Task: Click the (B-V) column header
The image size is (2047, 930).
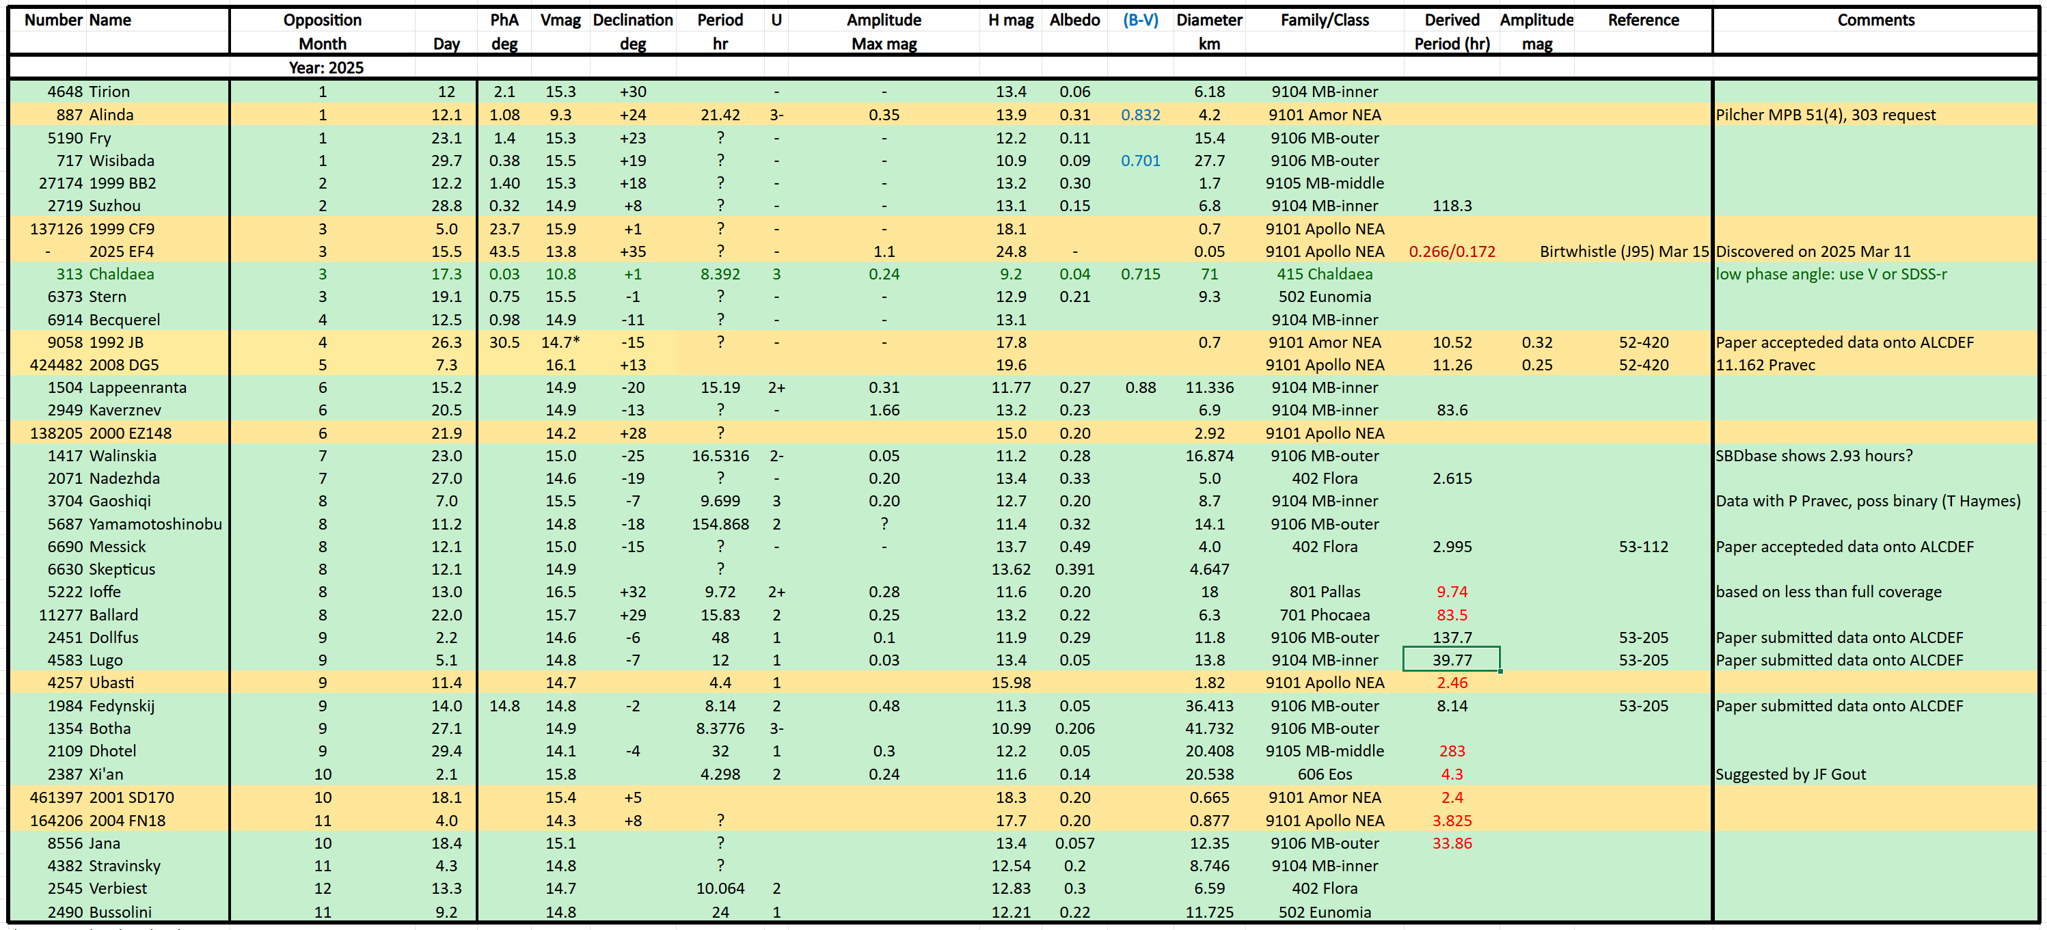Action: 1139,20
